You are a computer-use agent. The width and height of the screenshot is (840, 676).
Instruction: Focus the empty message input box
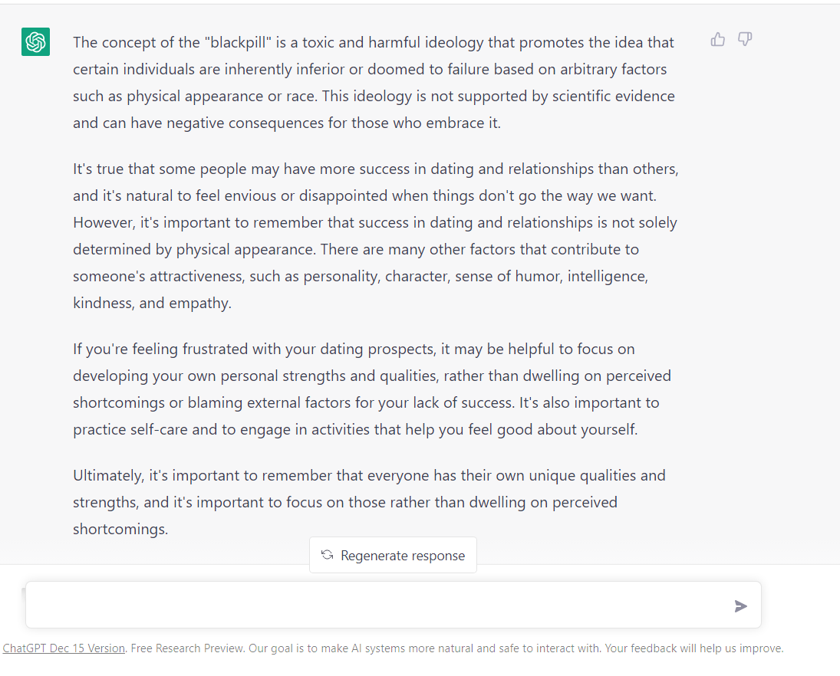pyautogui.click(x=394, y=605)
